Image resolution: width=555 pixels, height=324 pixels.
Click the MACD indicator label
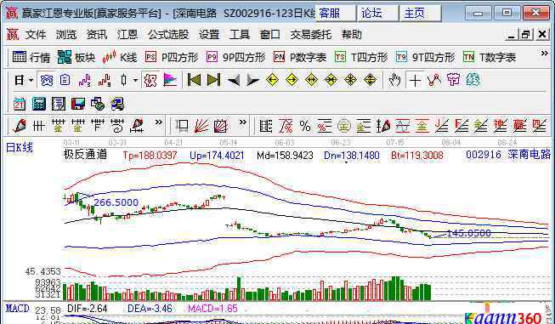(x=18, y=309)
